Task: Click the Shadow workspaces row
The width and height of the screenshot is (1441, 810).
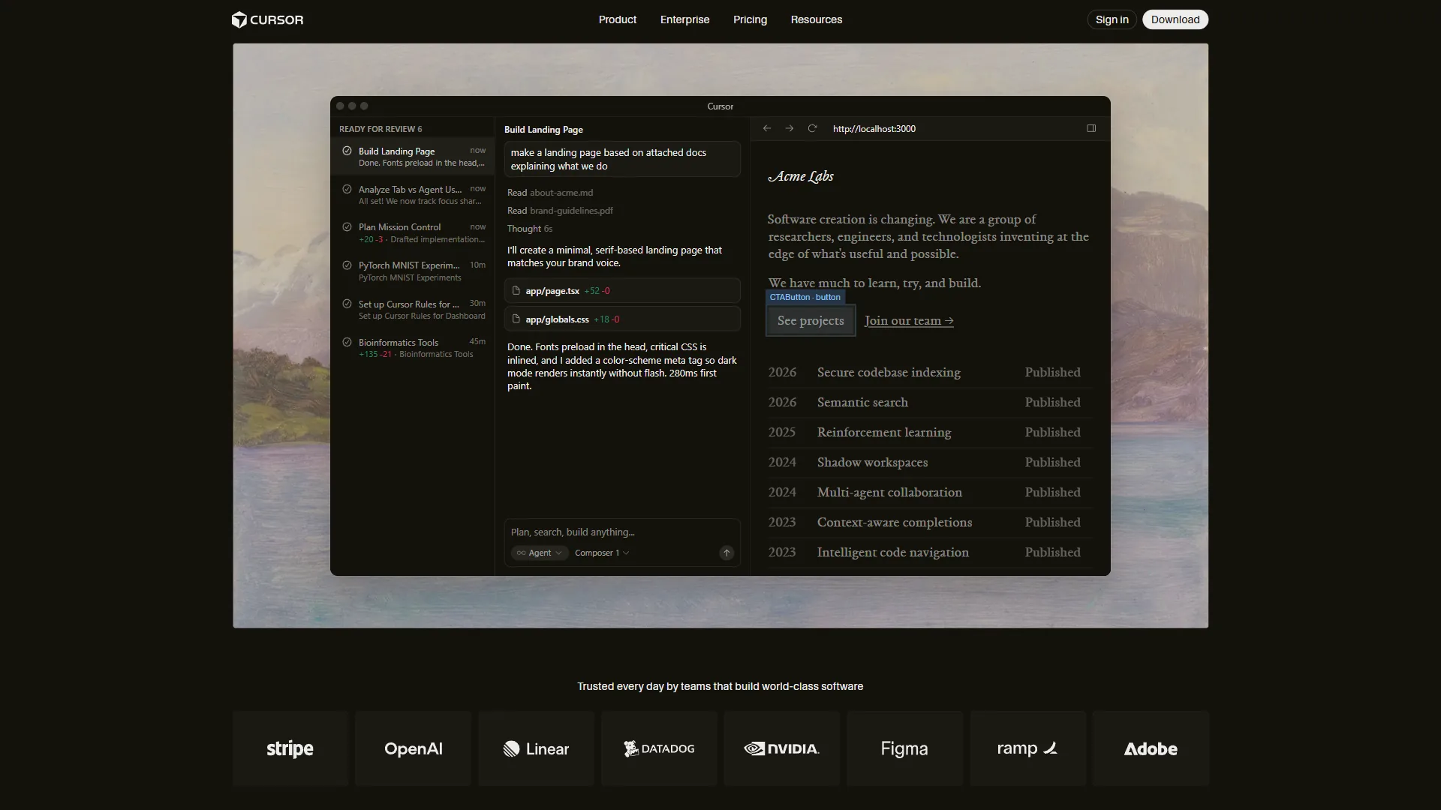Action: (929, 462)
